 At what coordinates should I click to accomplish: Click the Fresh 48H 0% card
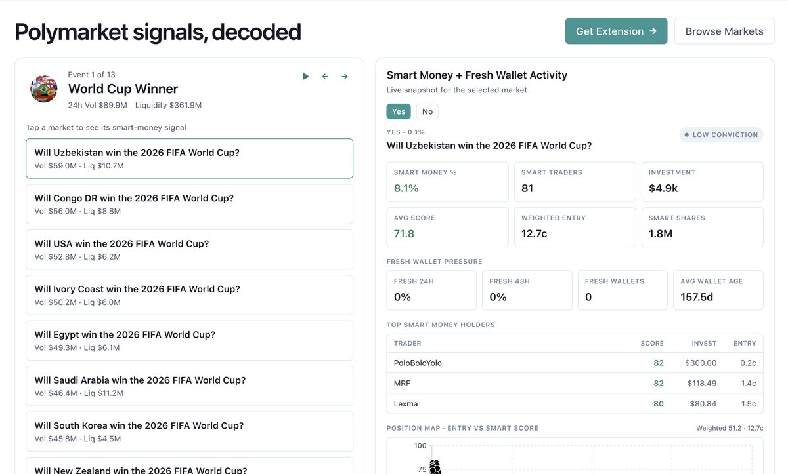(527, 290)
